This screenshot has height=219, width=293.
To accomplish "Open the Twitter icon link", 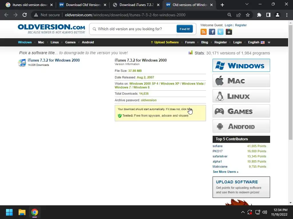I will point(220,32).
